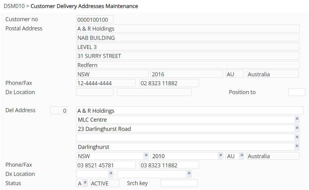Select the delivery name field A & R Holdings
Screen dimensions: 309x190
[189, 111]
